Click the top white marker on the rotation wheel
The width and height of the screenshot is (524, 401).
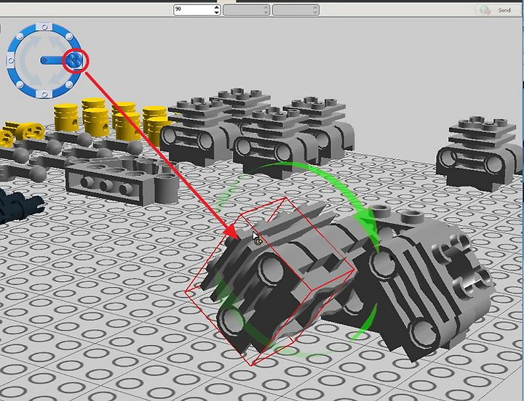(45, 27)
